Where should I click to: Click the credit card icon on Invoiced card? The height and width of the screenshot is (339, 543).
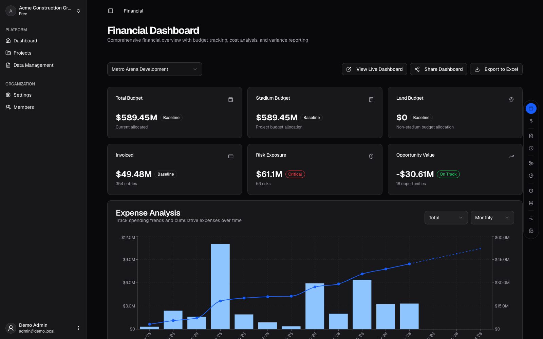coord(231,156)
